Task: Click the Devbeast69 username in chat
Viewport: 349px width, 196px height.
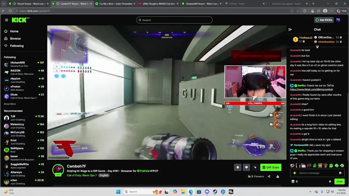Action: pos(301,145)
